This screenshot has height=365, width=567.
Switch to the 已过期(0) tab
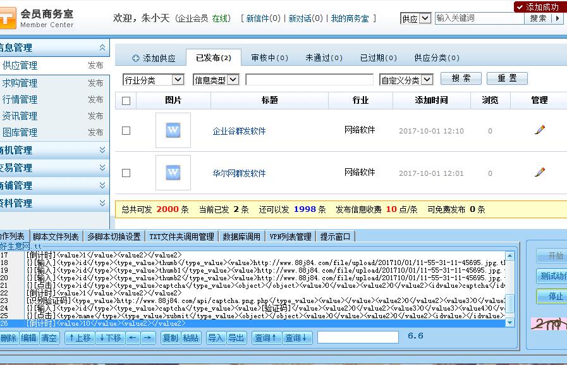(378, 58)
